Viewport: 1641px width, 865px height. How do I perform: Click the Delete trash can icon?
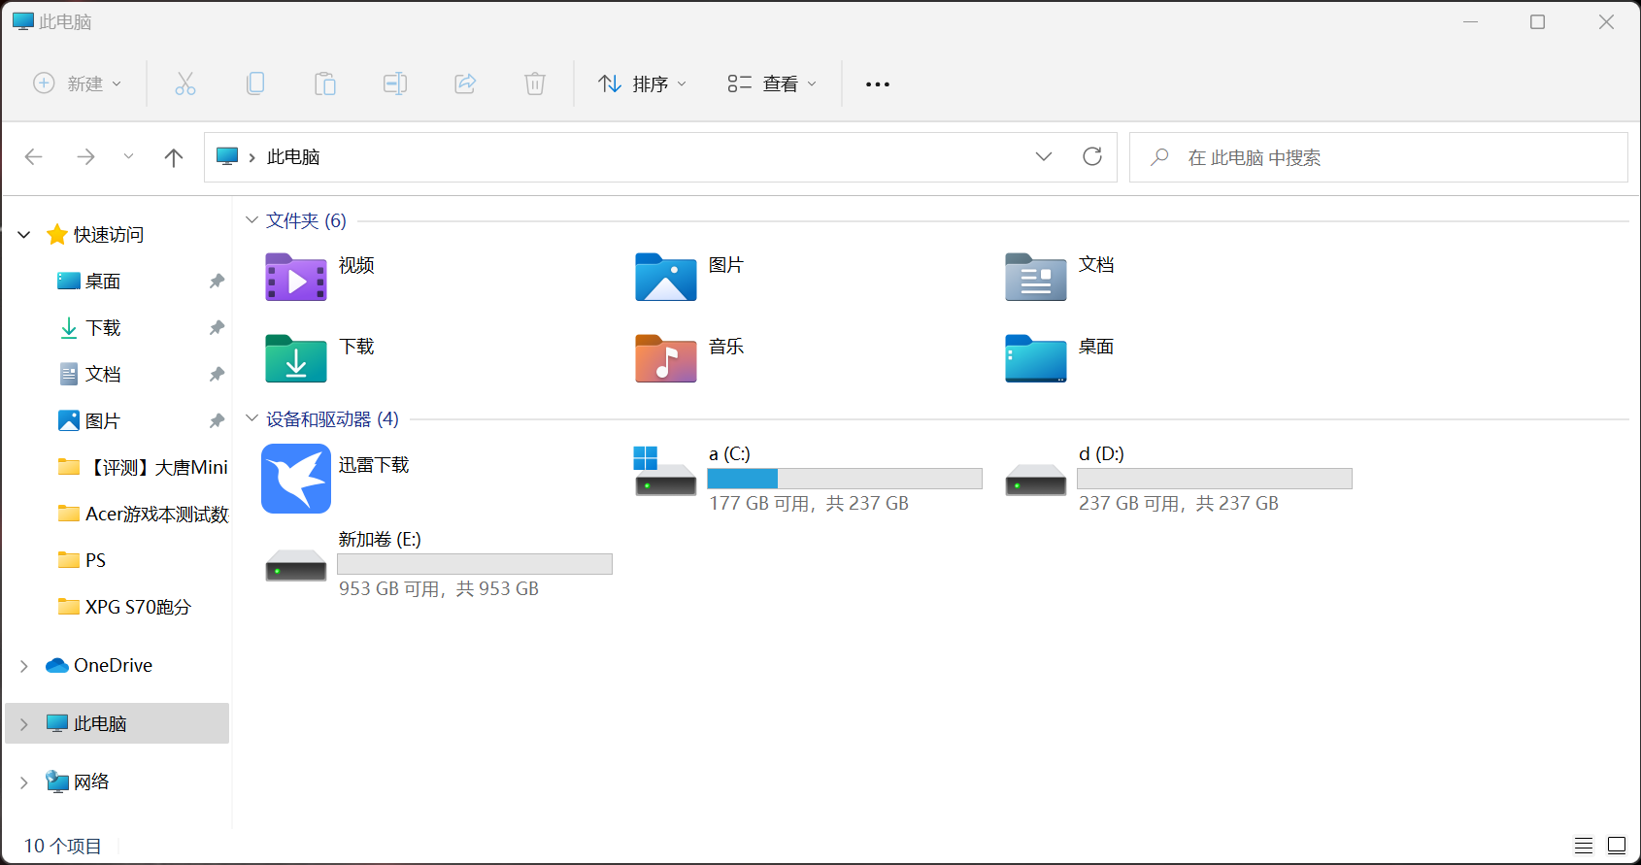(x=535, y=83)
